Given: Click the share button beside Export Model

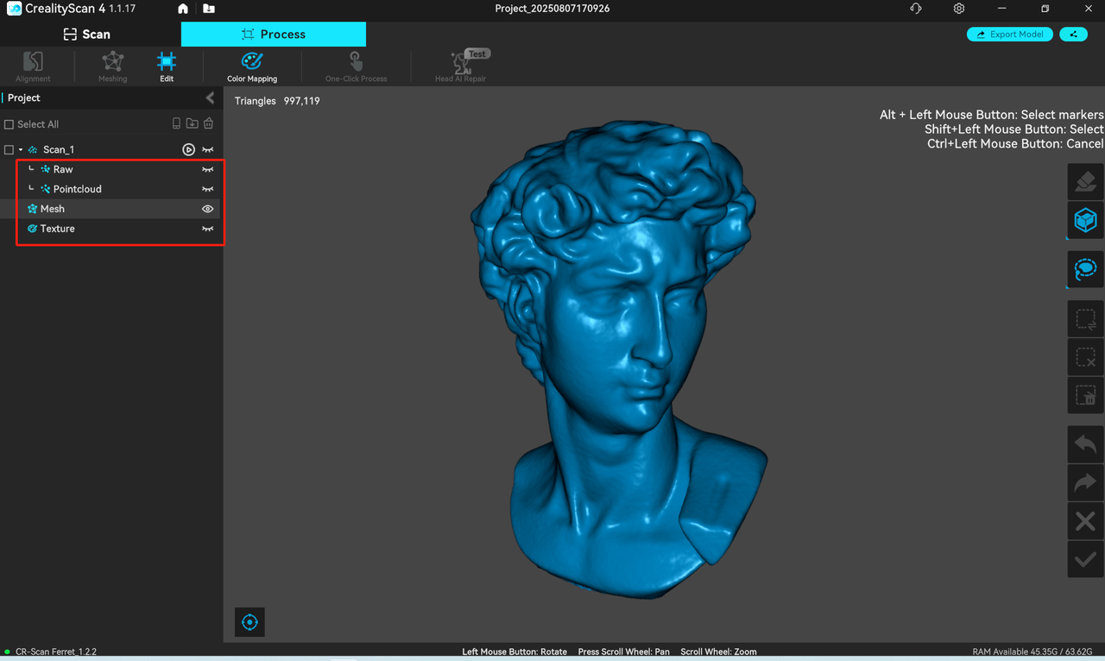Looking at the screenshot, I should (1073, 35).
